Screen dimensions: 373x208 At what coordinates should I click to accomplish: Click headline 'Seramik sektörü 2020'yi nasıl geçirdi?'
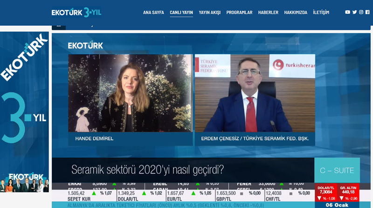[x=147, y=170]
